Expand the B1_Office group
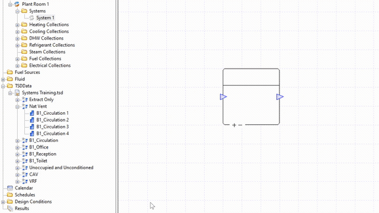 click(17, 147)
